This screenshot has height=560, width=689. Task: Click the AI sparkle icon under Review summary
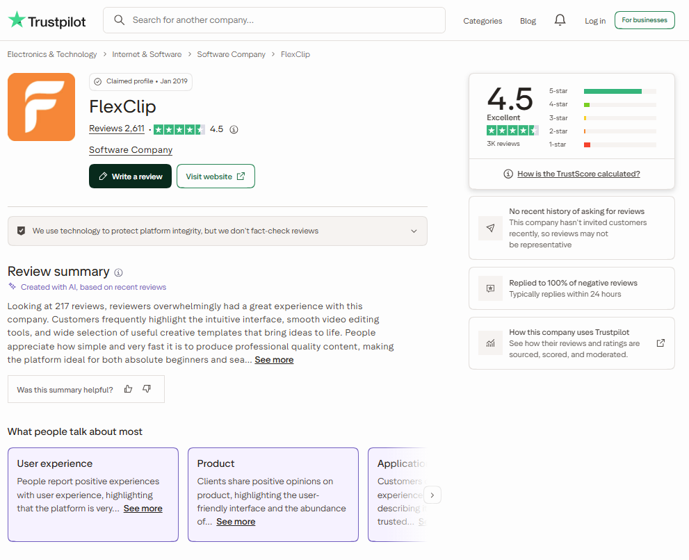13,286
